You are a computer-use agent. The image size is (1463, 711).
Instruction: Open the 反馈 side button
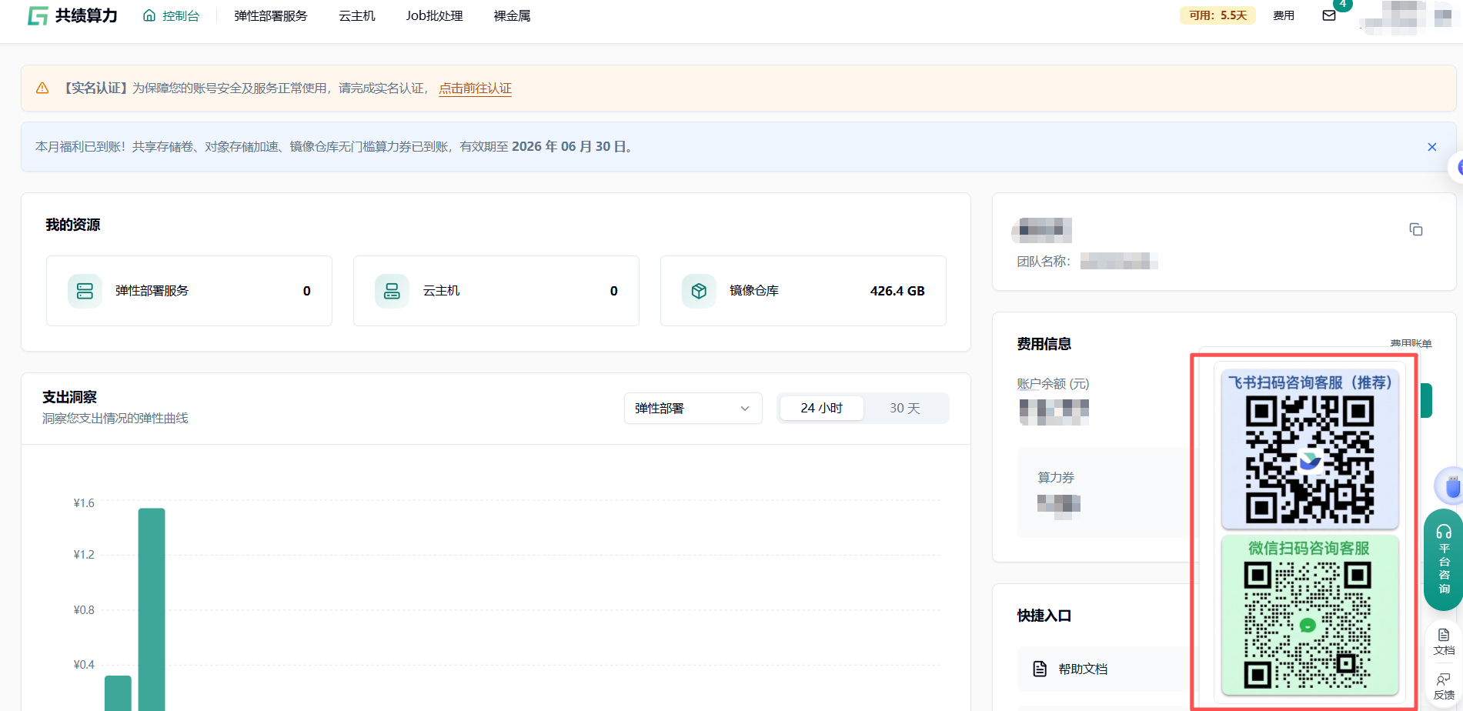[1444, 686]
